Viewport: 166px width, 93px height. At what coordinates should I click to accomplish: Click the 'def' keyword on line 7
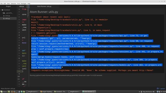click(24, 51)
